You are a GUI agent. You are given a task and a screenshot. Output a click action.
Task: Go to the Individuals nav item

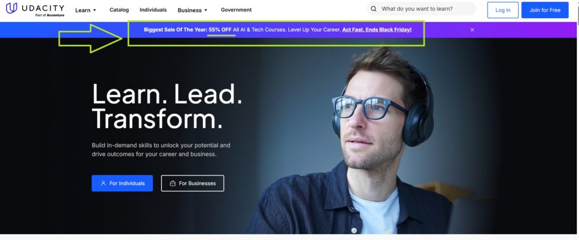(153, 10)
